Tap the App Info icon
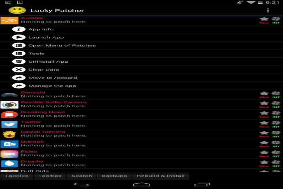The image size is (283, 189). coord(19,29)
